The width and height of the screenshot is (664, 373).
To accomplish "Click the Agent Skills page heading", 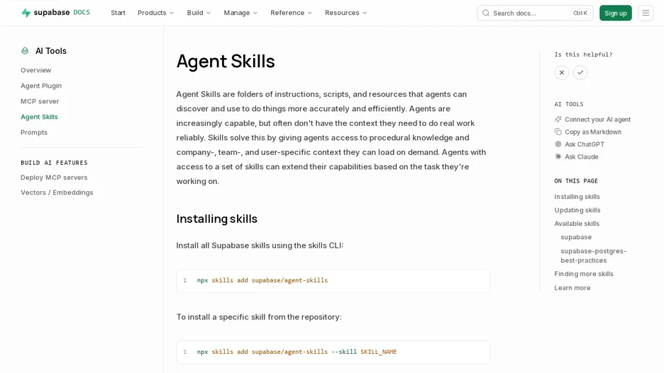I will (226, 62).
